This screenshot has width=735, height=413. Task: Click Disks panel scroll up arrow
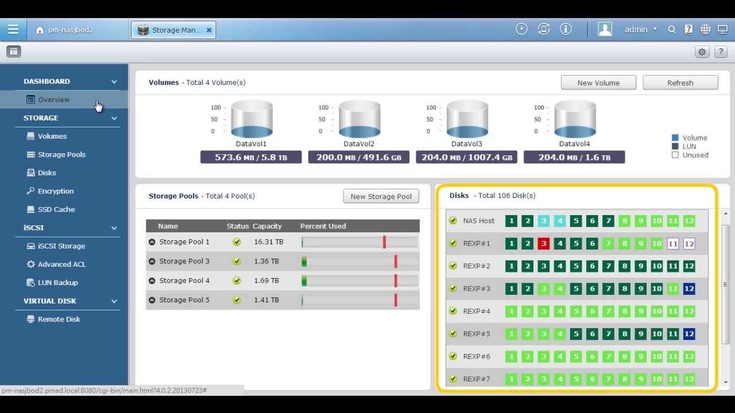pyautogui.click(x=726, y=214)
